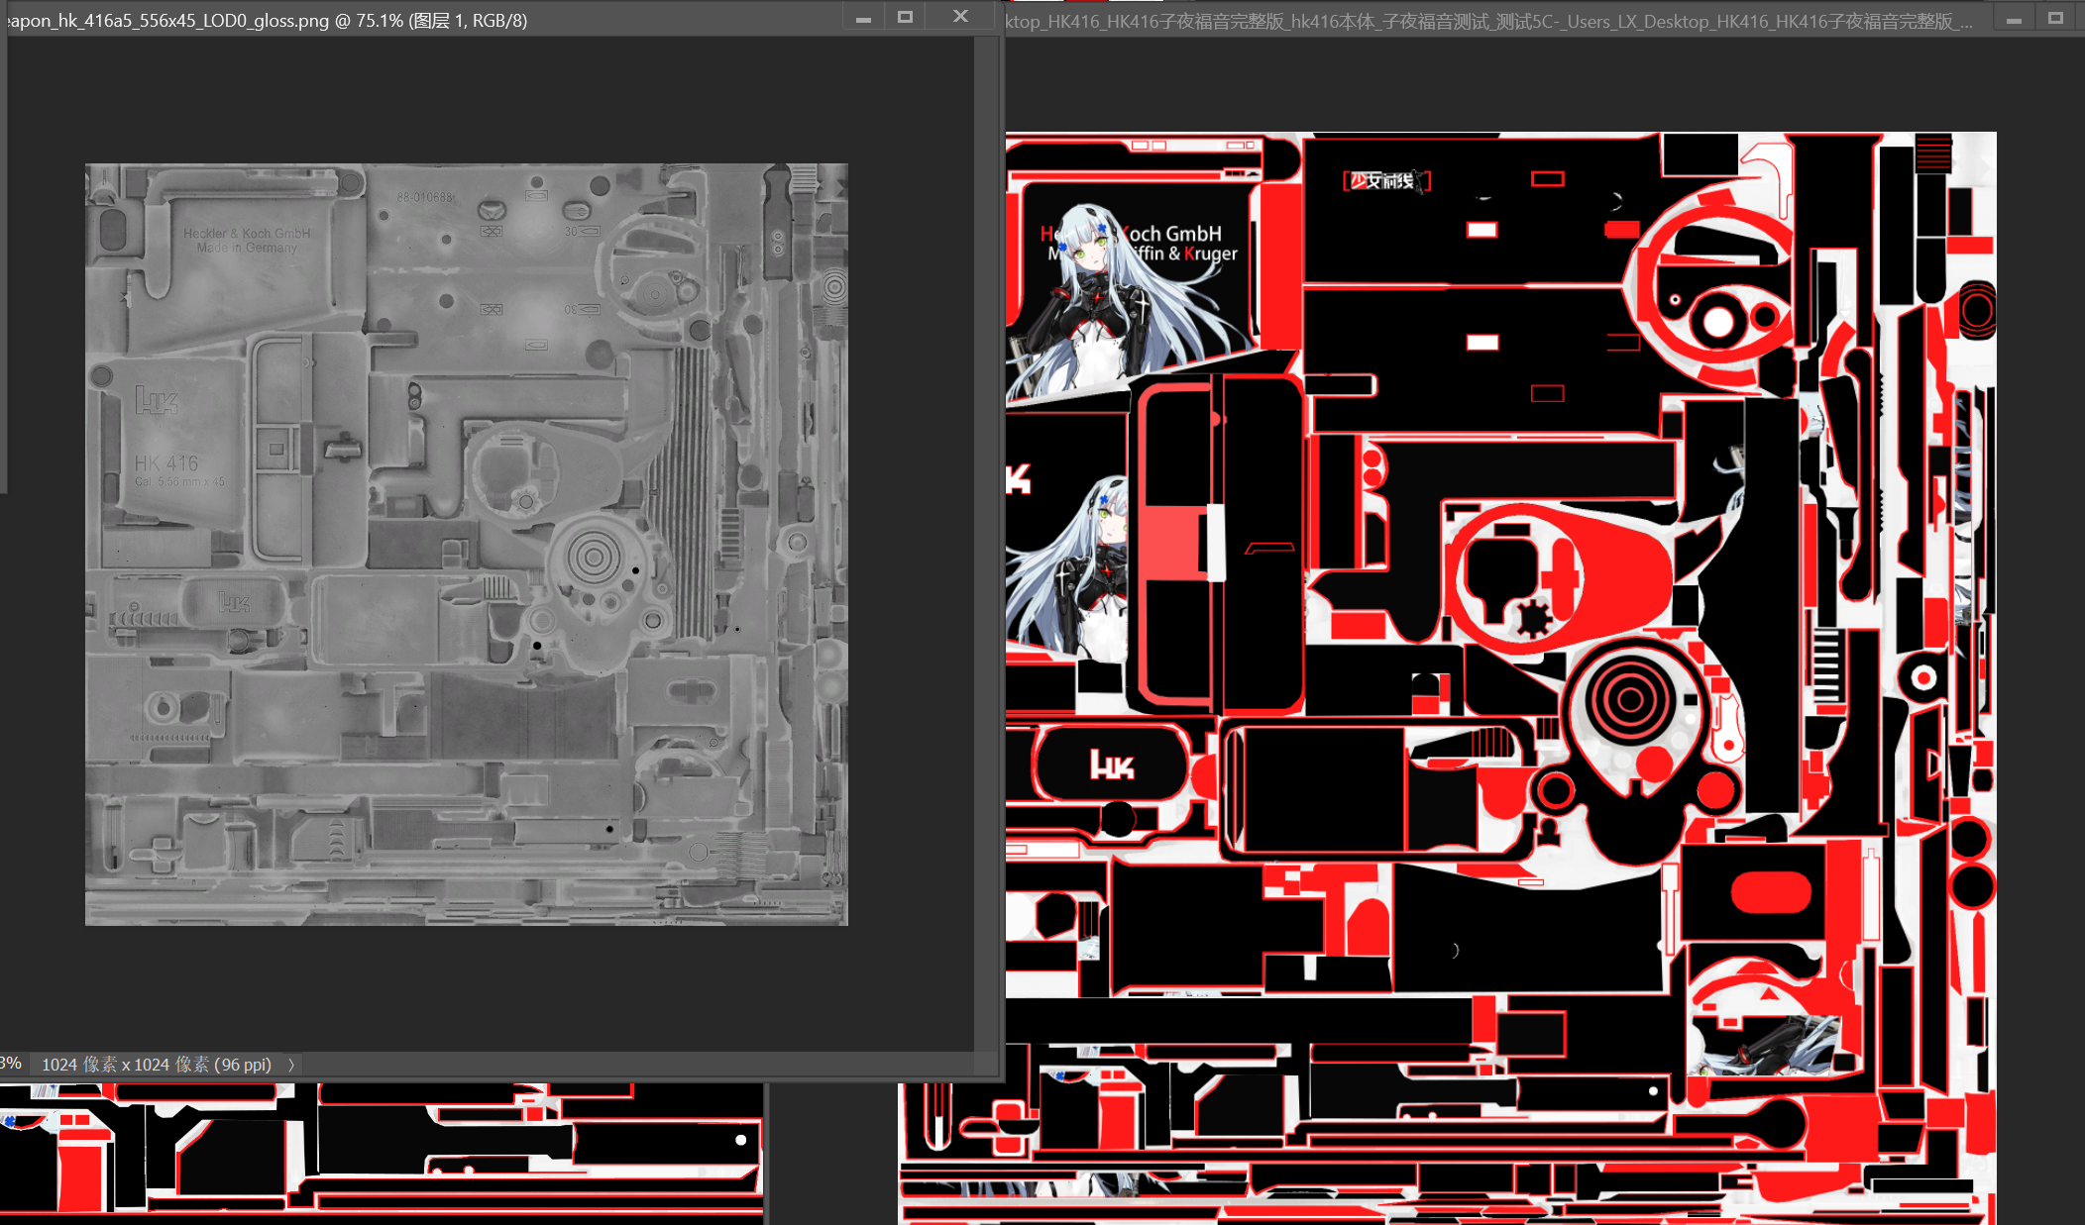Screen dimensions: 2085x1225
Task: Maximize the HK416 texture document window
Action: (x=2055, y=19)
